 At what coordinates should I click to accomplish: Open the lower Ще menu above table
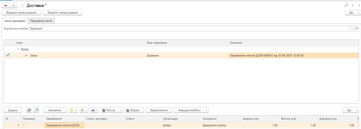(x=351, y=110)
